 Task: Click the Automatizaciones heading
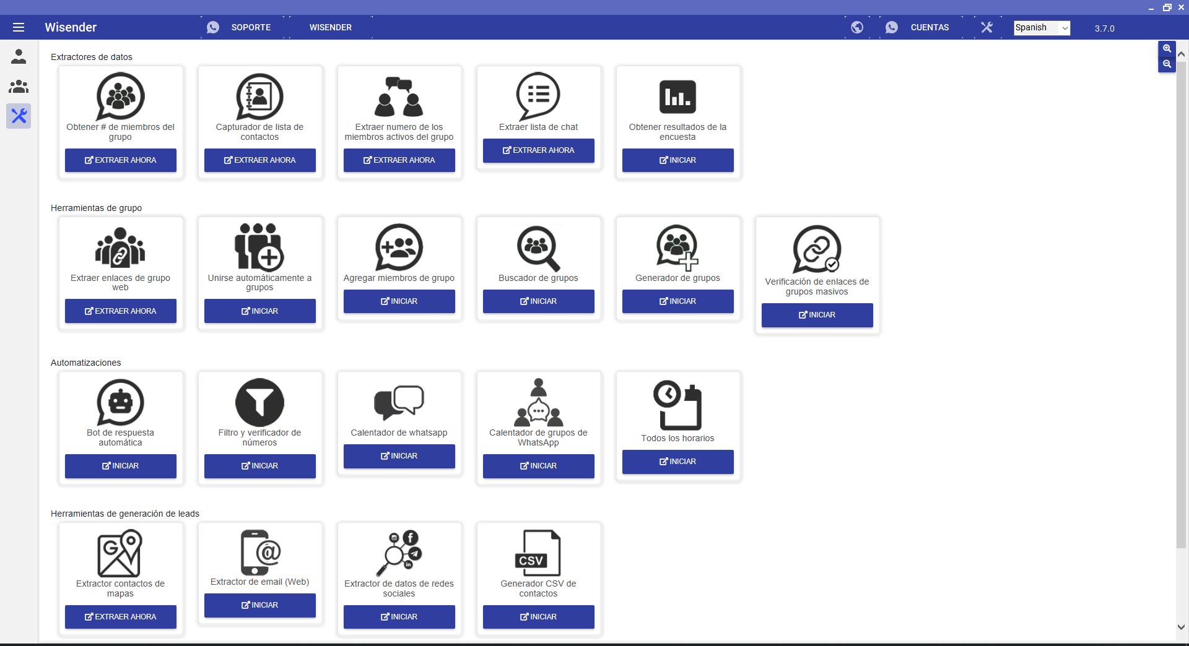85,363
